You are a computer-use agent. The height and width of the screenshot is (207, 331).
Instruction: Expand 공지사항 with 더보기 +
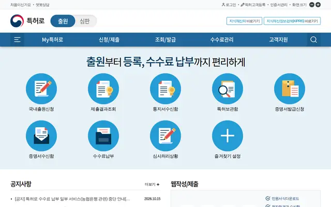pos(152,184)
